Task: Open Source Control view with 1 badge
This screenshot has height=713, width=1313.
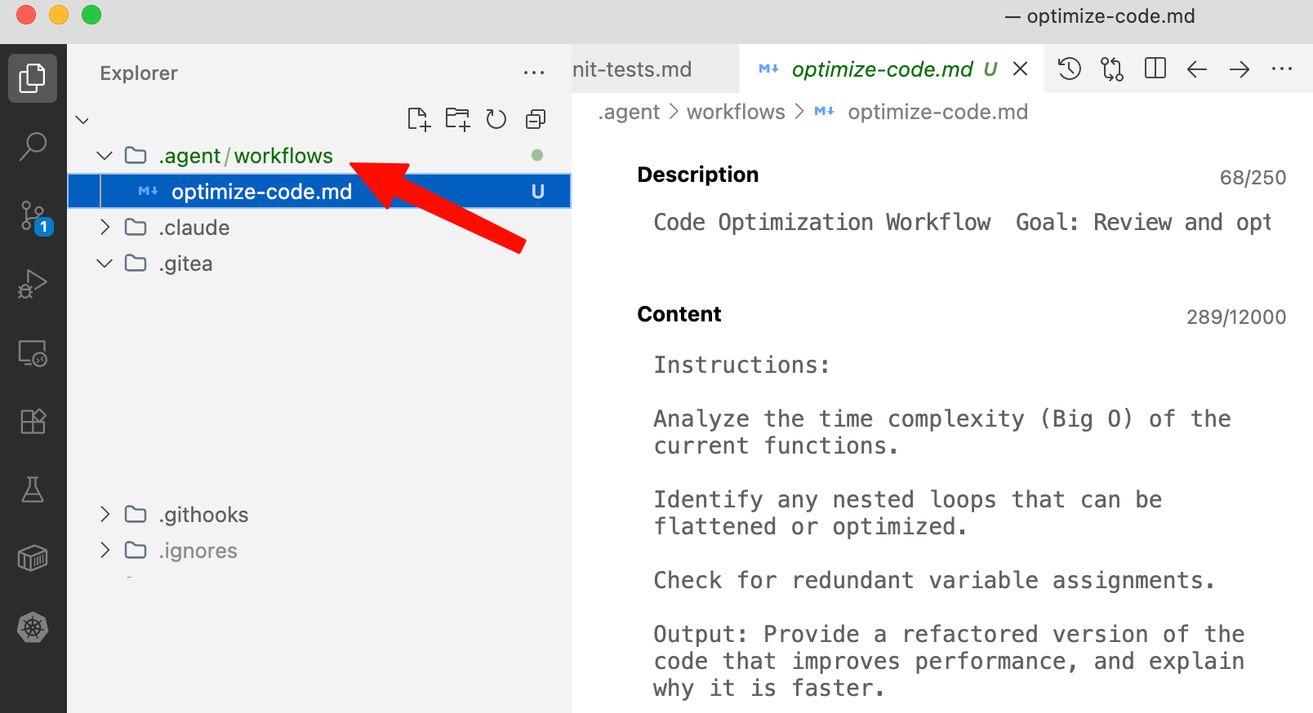Action: point(33,217)
